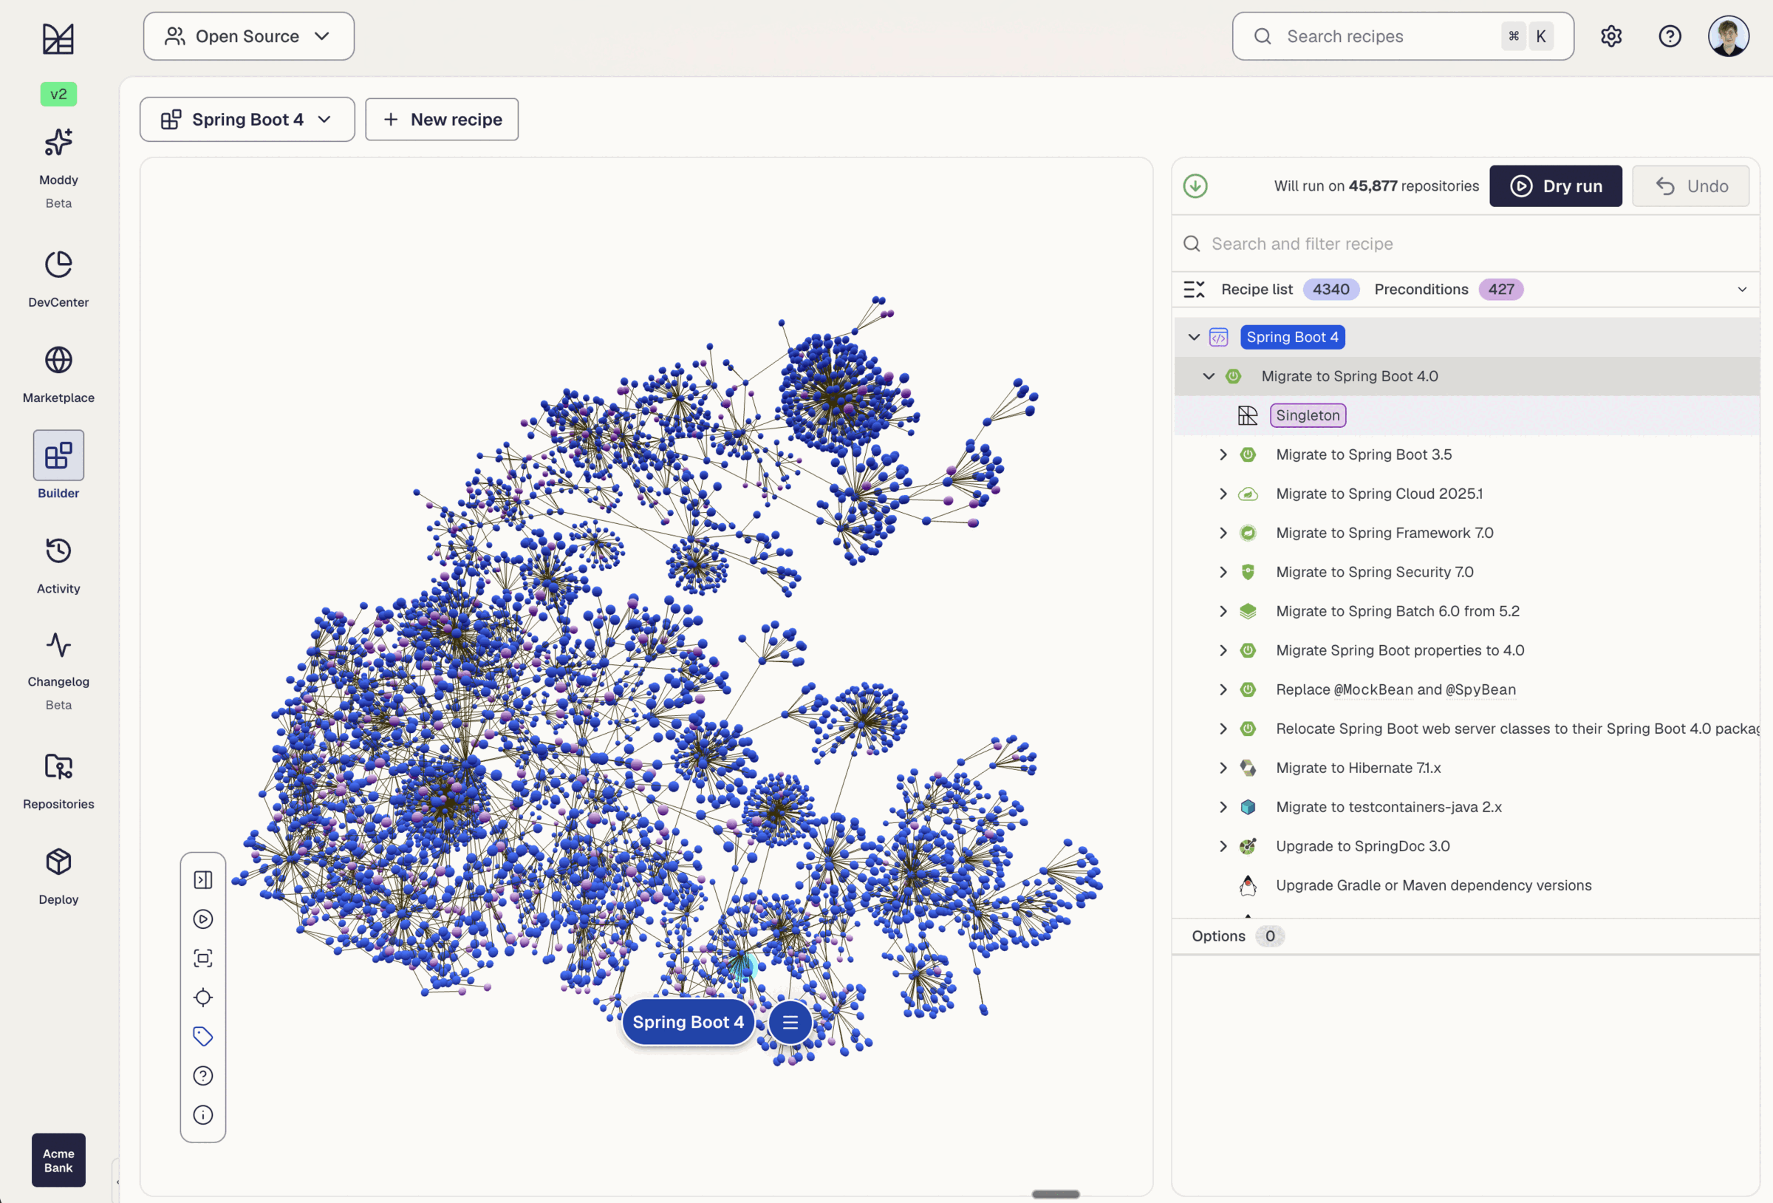Expand Migrate to Spring Security 7.0

[1223, 572]
